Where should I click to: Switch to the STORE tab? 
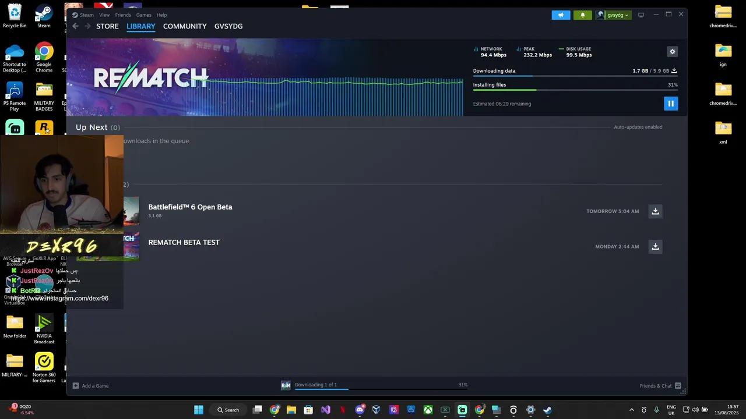[107, 26]
